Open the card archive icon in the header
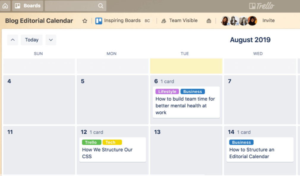Viewport: 300px width, 176px height. [209, 20]
